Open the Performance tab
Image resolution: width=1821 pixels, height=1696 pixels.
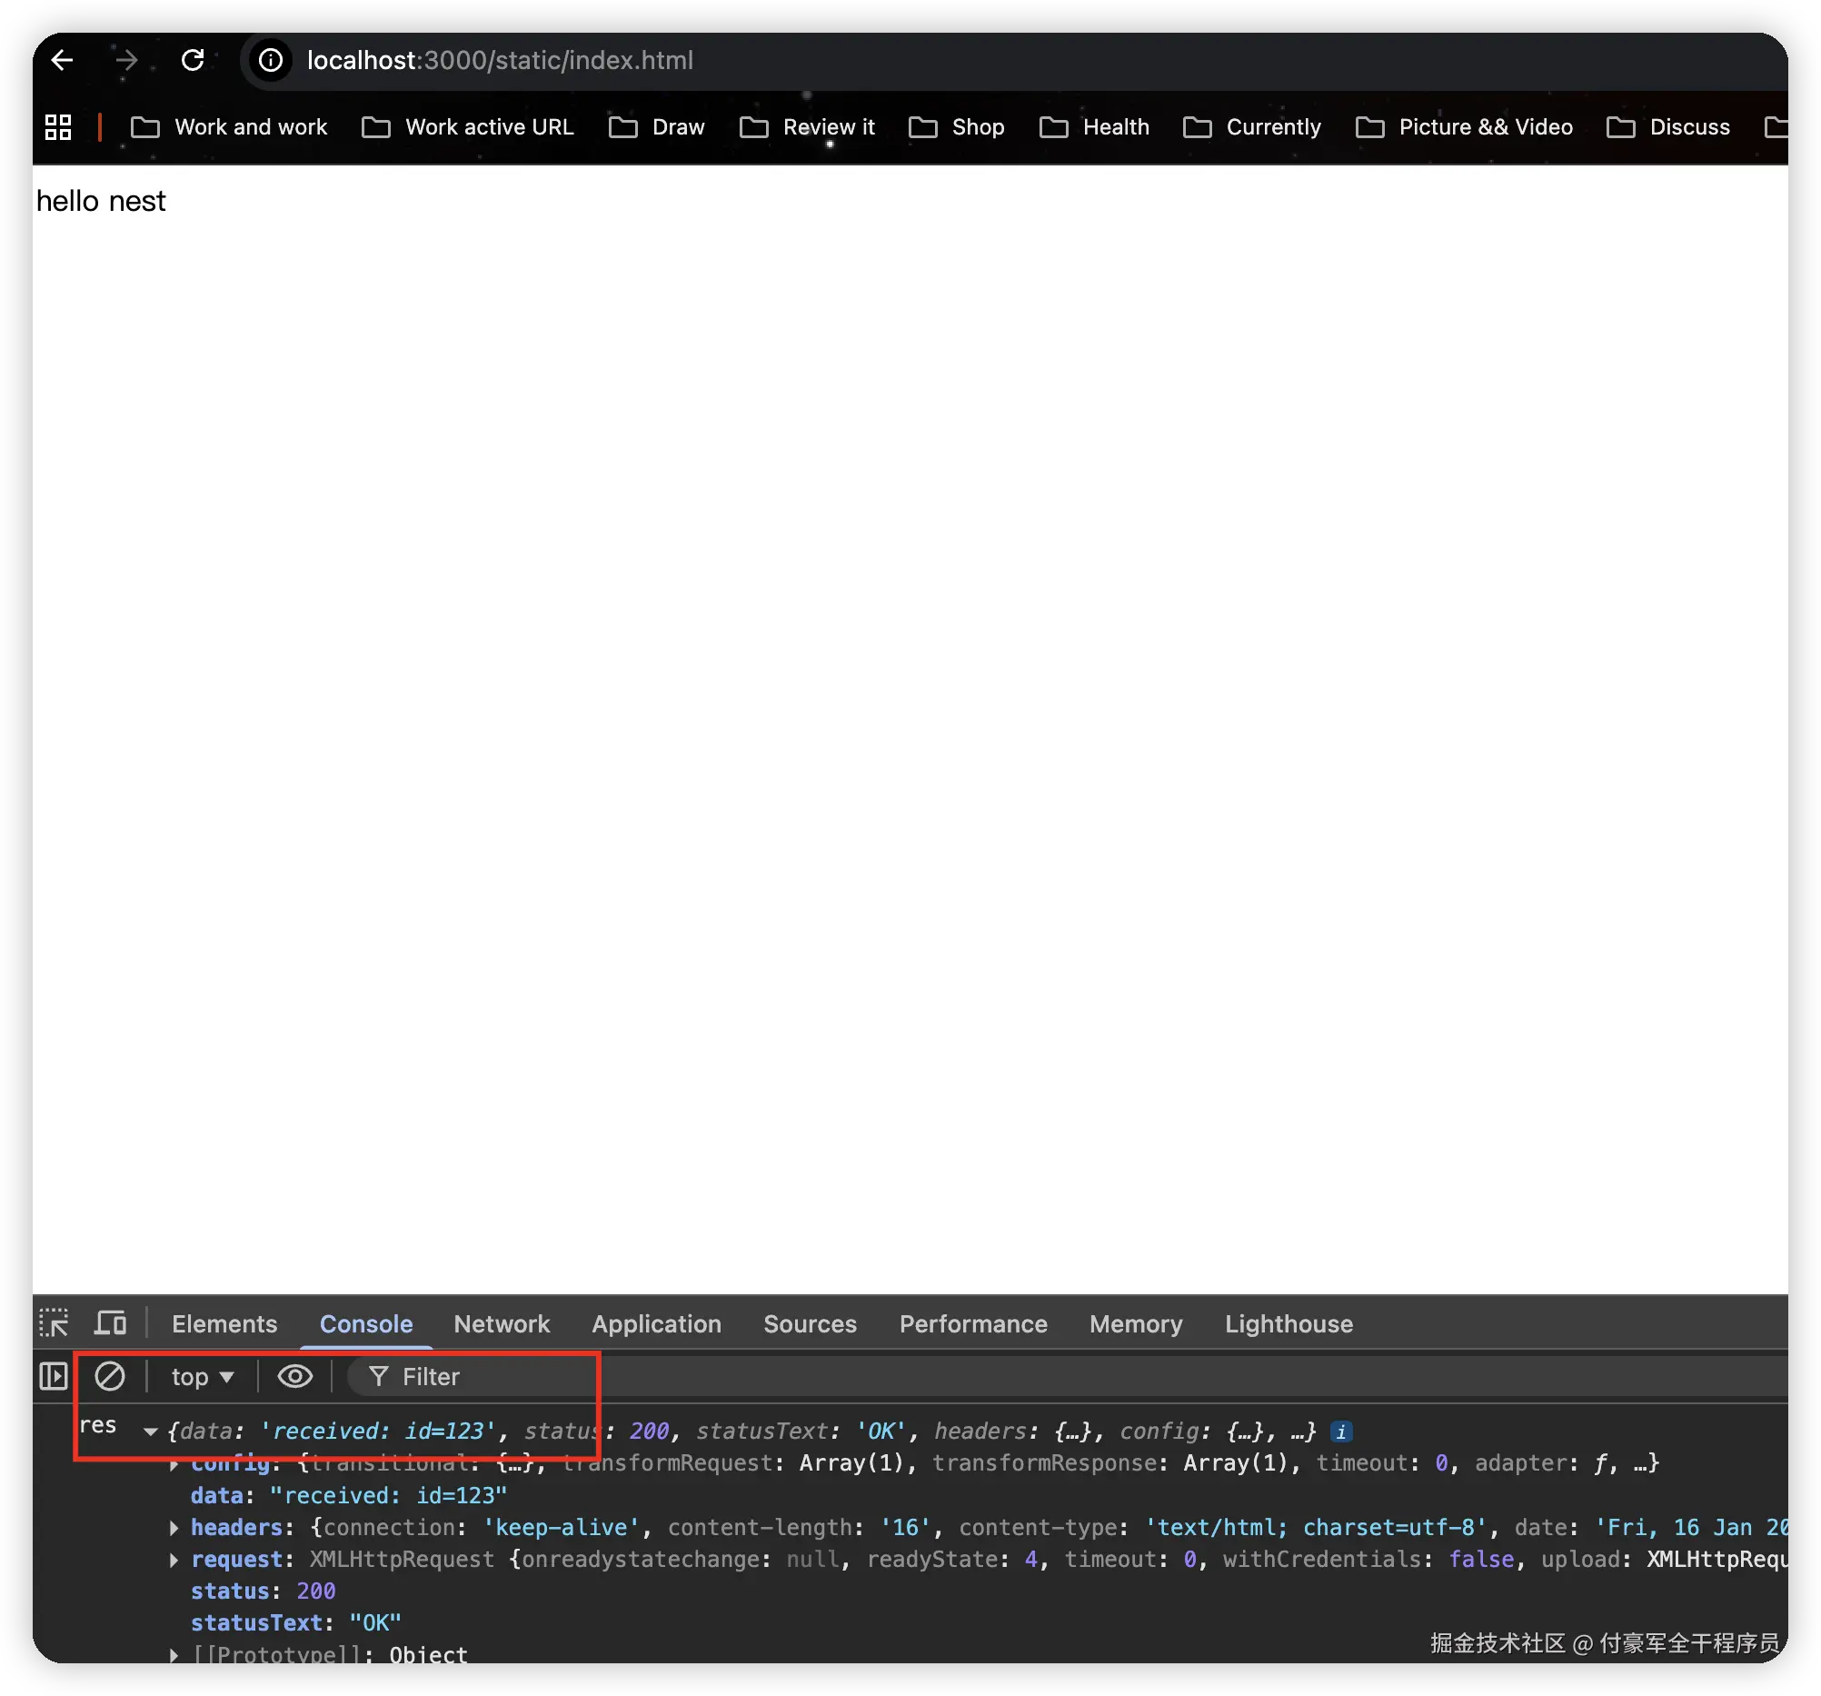(x=974, y=1324)
